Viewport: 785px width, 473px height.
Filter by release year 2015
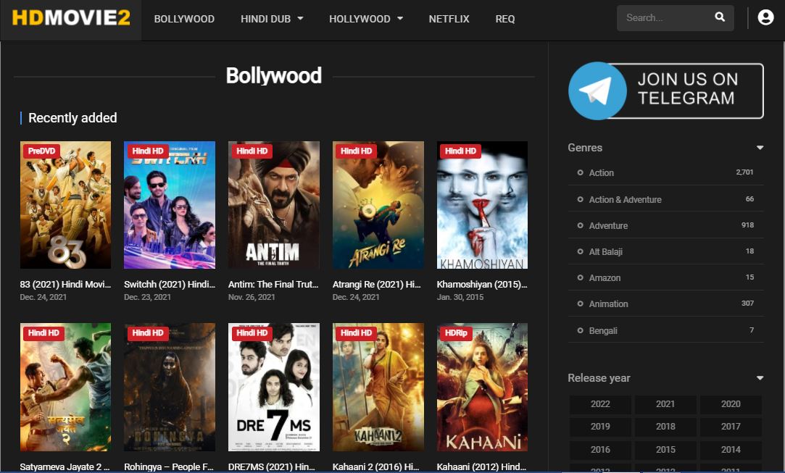tap(665, 450)
